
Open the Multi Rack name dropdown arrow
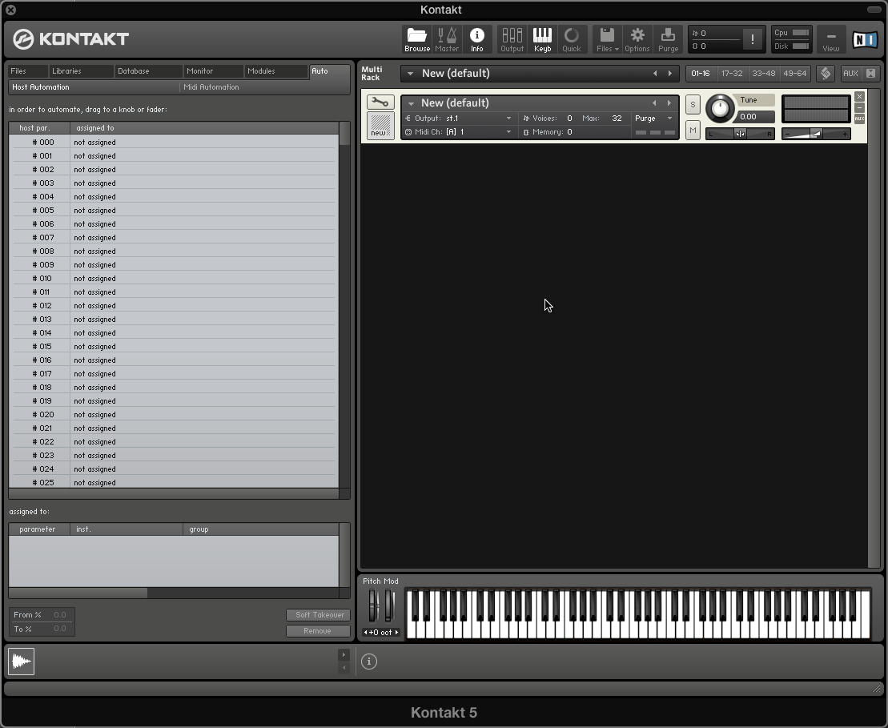[x=410, y=74]
